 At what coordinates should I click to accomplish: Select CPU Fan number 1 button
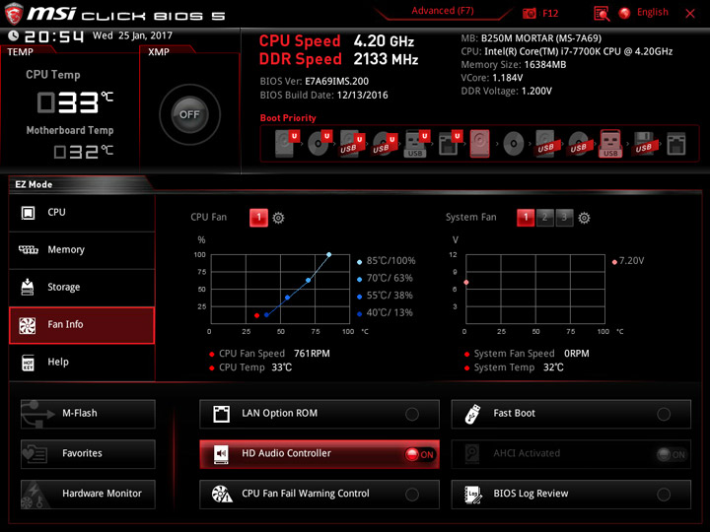click(x=258, y=218)
